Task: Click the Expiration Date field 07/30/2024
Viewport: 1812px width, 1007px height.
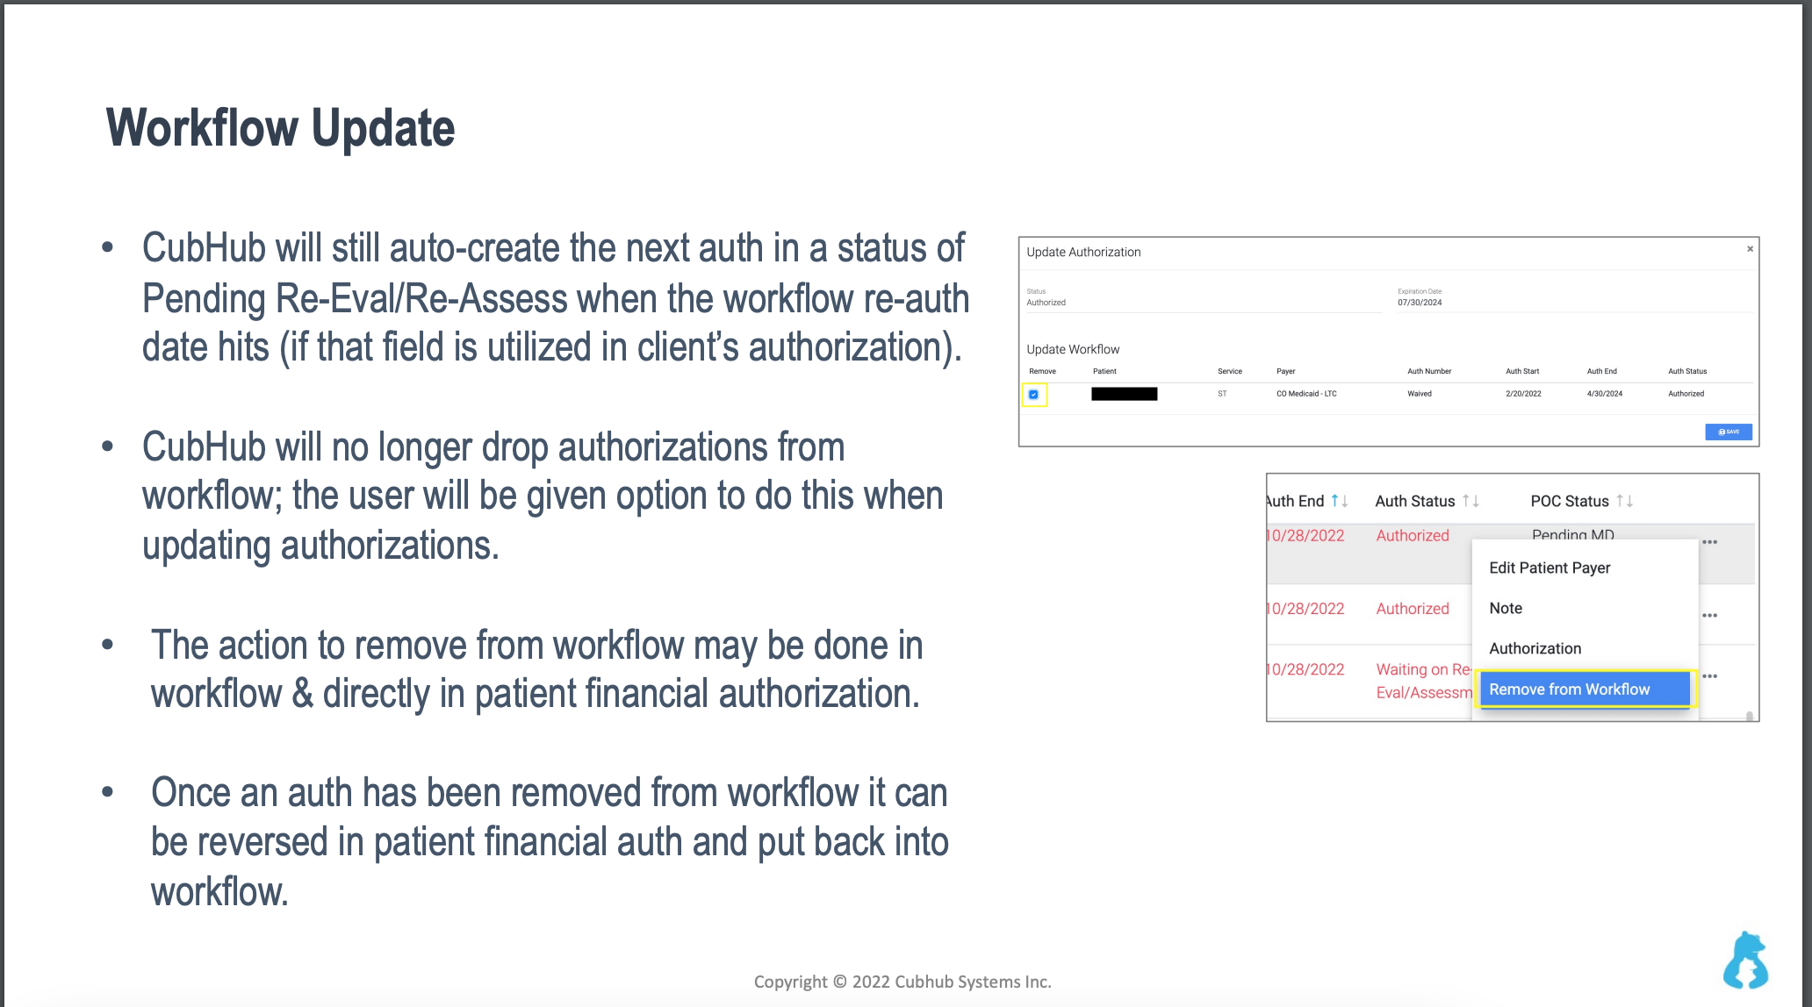Action: pyautogui.click(x=1574, y=298)
